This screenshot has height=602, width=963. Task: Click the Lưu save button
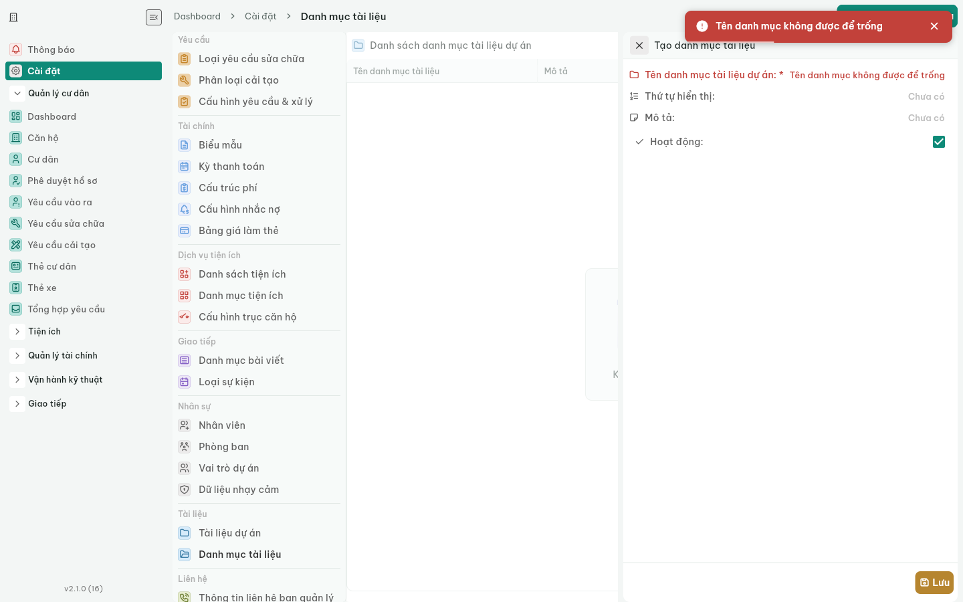pyautogui.click(x=934, y=583)
